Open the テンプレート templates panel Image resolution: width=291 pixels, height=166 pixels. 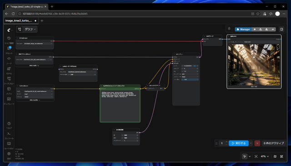point(9,101)
